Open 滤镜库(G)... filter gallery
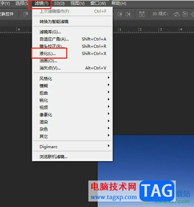Screen dimensions: 194x207 72,32
